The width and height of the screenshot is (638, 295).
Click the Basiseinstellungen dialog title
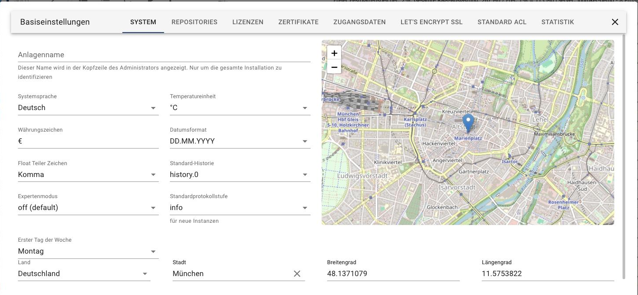pyautogui.click(x=55, y=22)
